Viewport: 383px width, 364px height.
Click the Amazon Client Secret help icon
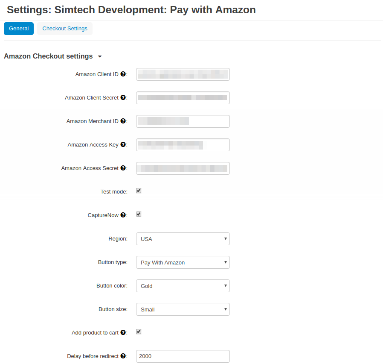pos(123,97)
